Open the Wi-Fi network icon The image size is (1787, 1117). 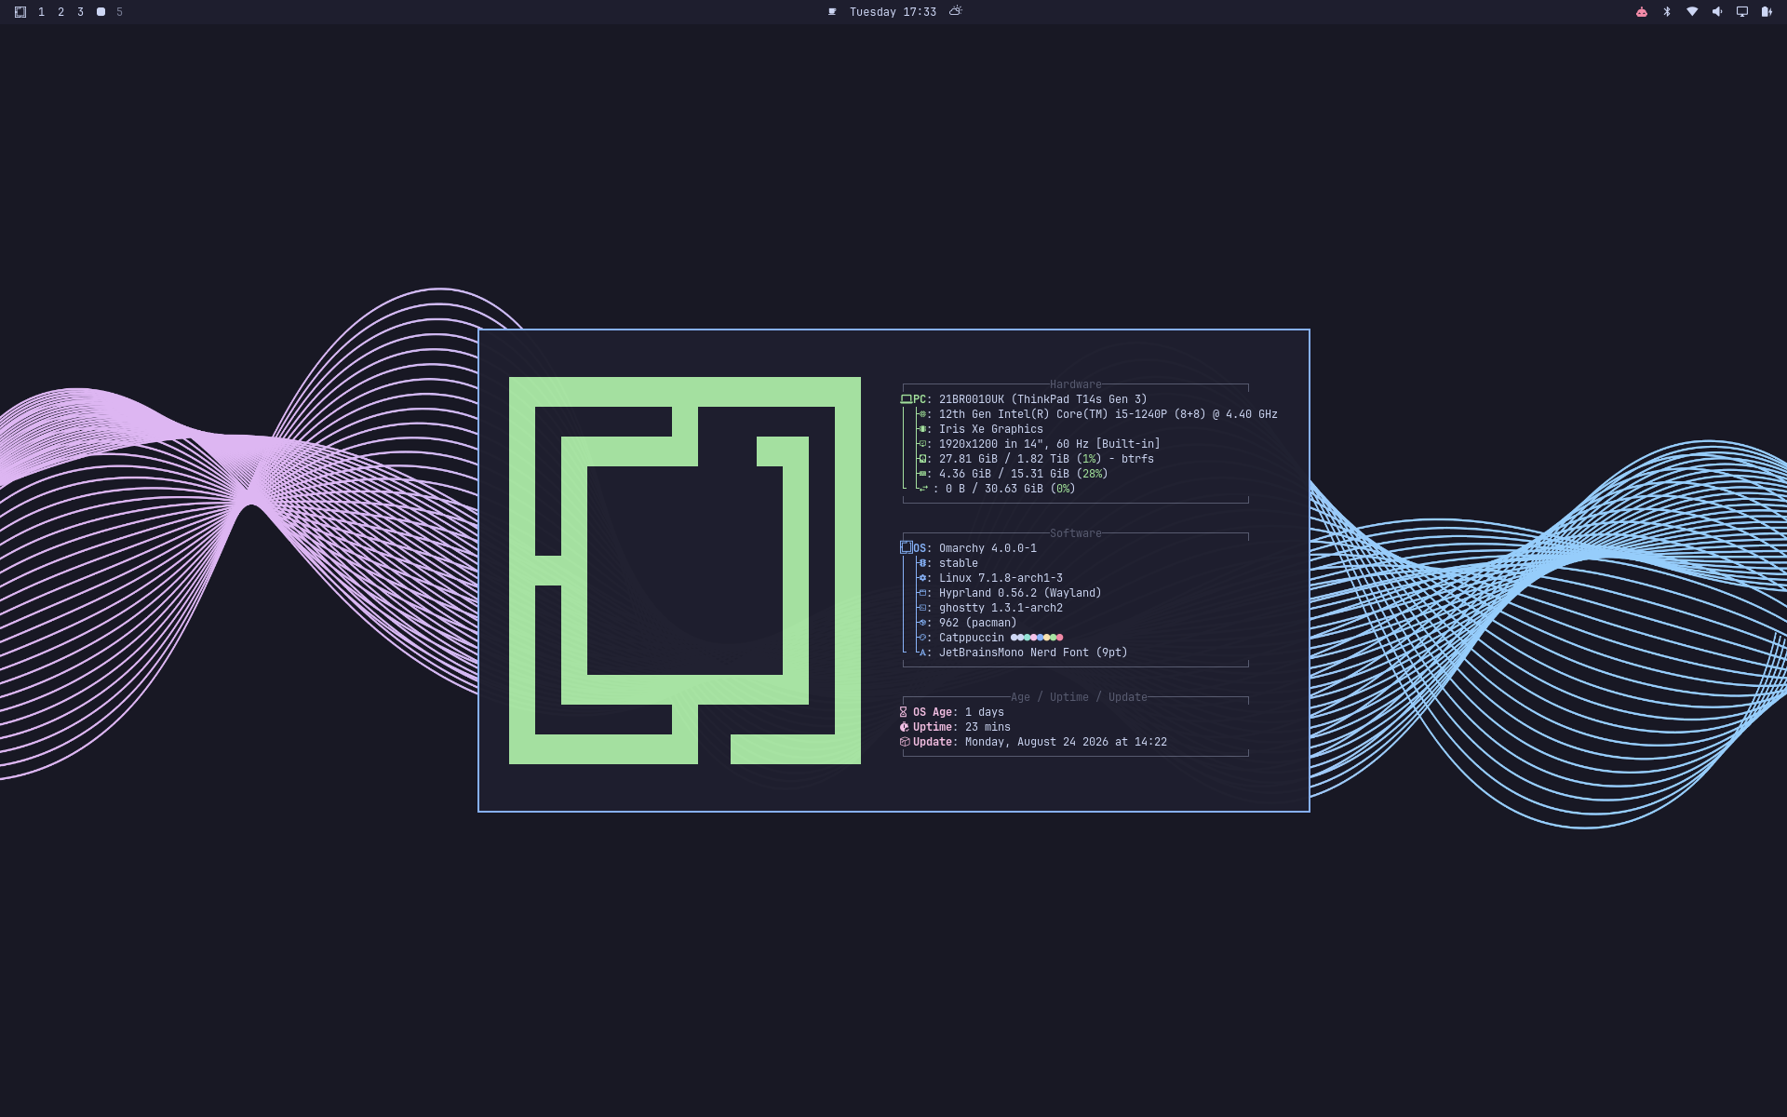pos(1692,12)
